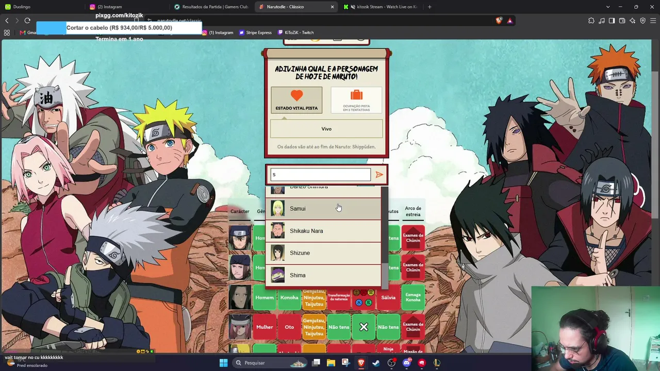Switch to the kitozik Stream tab
Viewport: 660px width, 371px height.
tap(382, 7)
